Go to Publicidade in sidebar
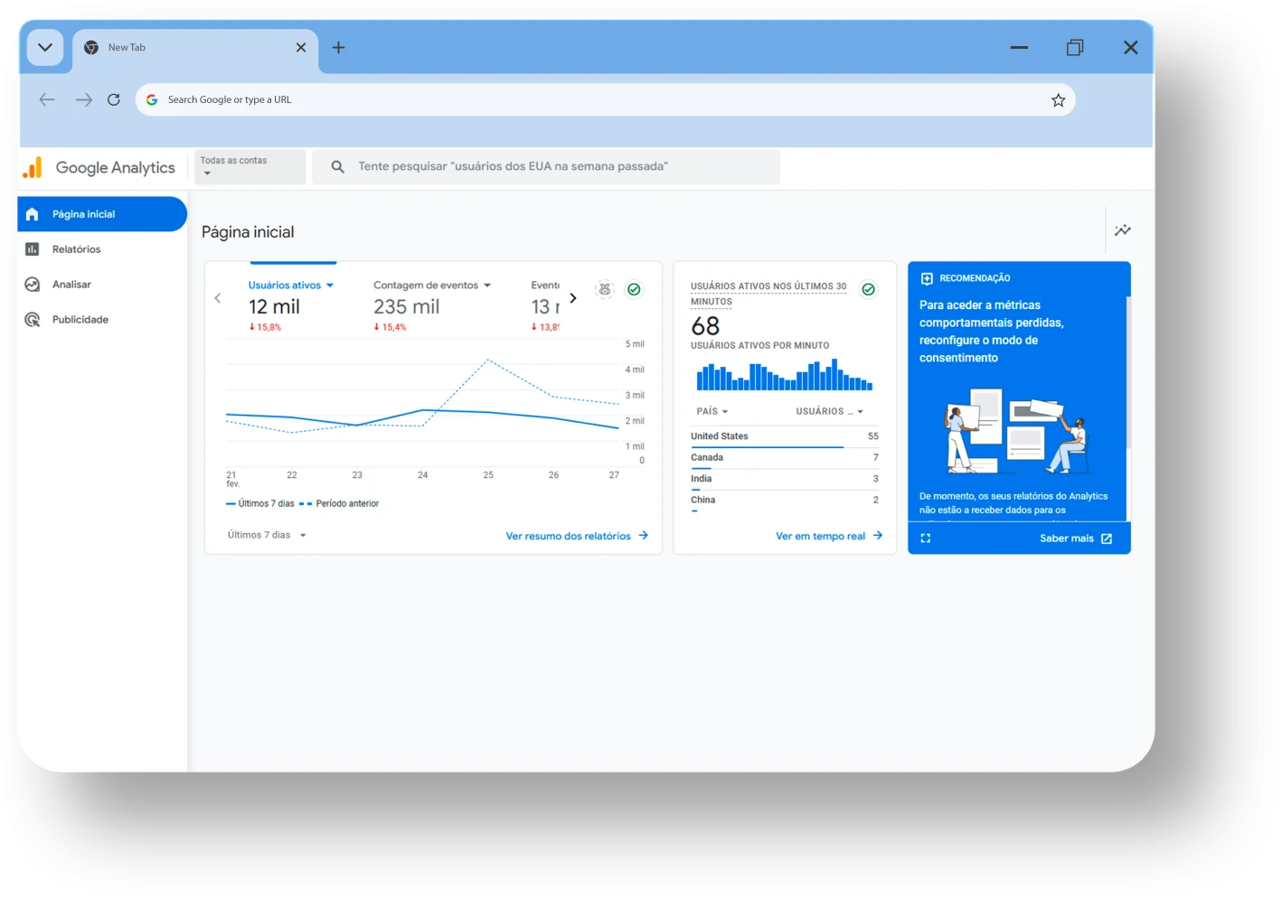 pyautogui.click(x=80, y=320)
